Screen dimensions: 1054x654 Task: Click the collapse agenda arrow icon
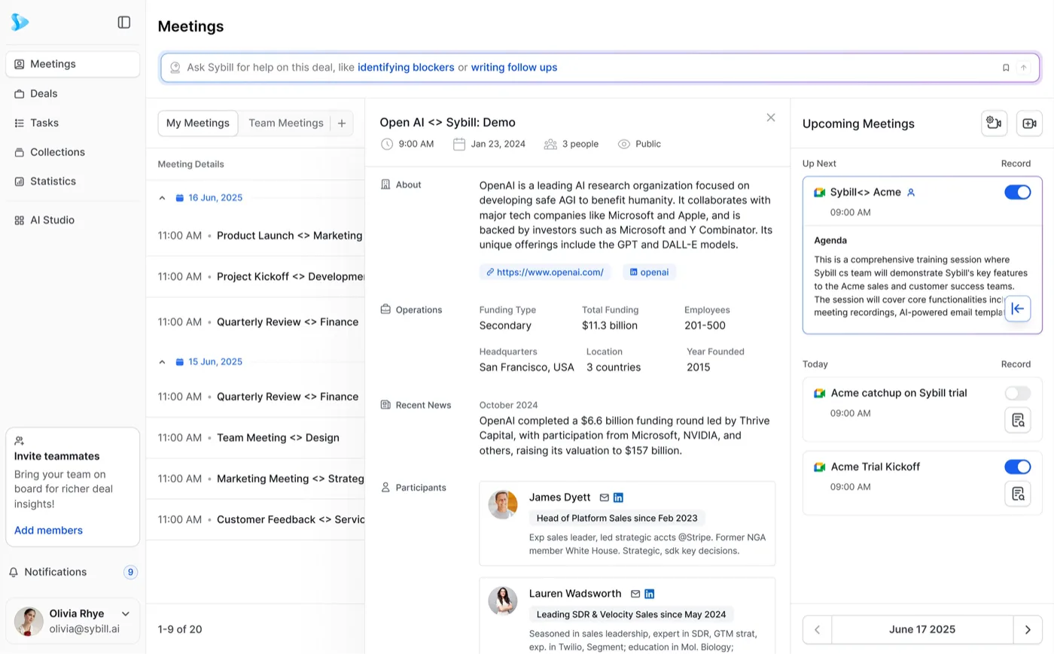tap(1018, 309)
